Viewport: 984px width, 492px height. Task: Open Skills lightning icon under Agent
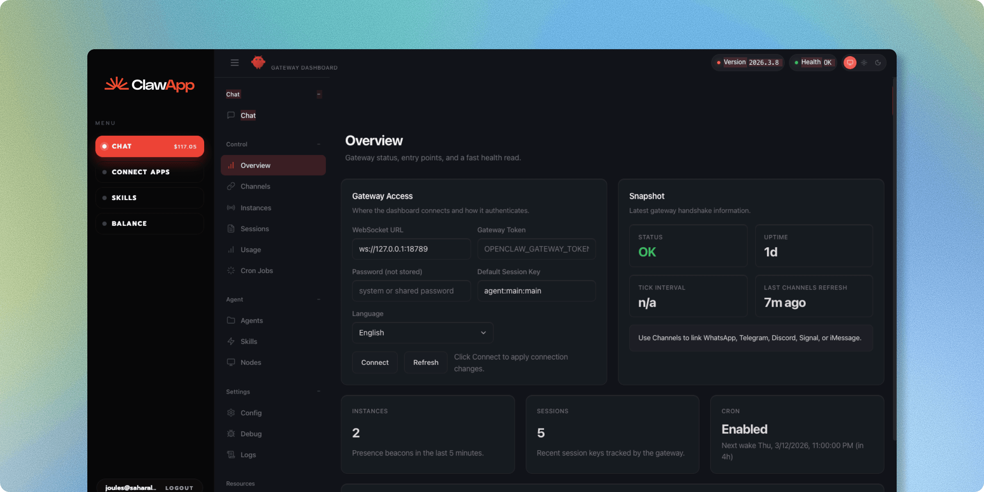[x=231, y=342]
